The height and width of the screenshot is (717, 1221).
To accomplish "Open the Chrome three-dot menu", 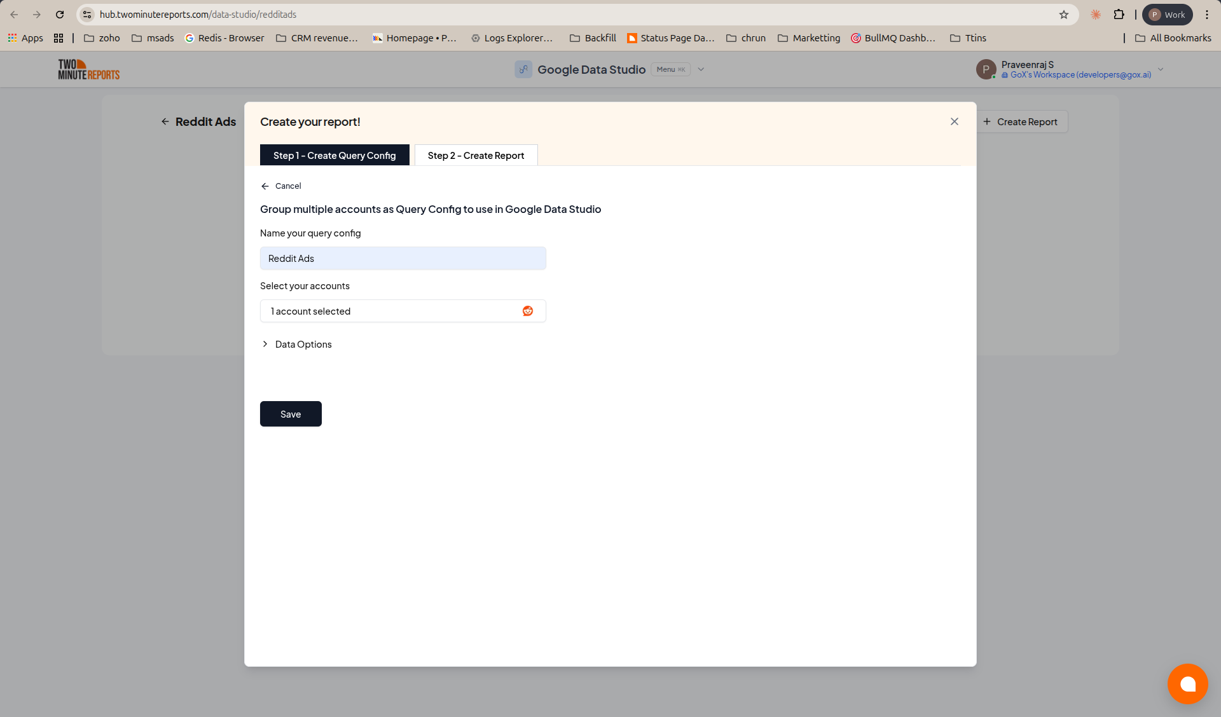I will pos(1207,15).
